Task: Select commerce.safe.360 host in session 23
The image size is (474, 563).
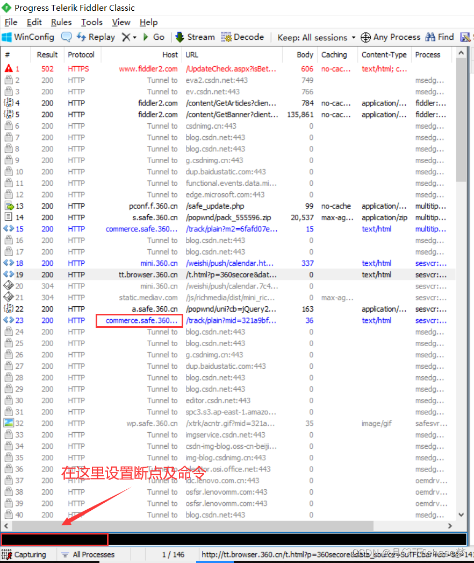Action: point(141,320)
